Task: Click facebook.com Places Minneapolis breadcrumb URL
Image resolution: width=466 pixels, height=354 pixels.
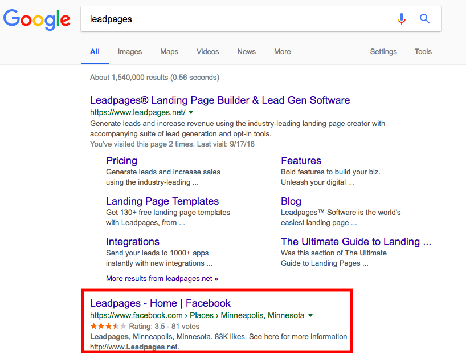Action: (x=197, y=315)
